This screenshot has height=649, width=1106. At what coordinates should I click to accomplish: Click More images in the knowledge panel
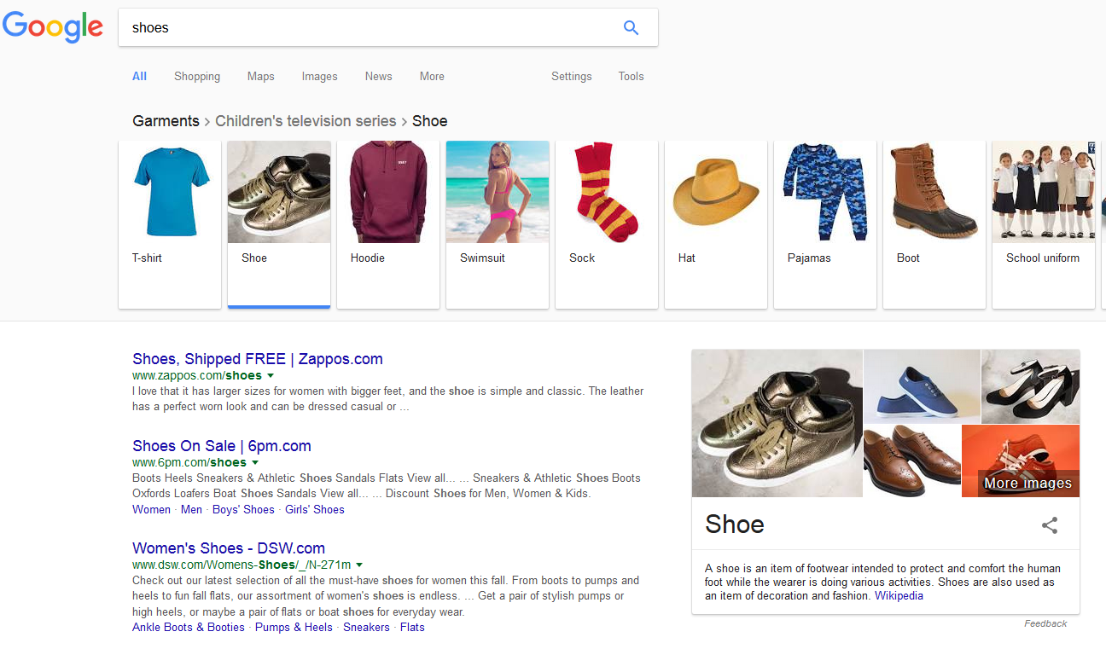click(1027, 483)
